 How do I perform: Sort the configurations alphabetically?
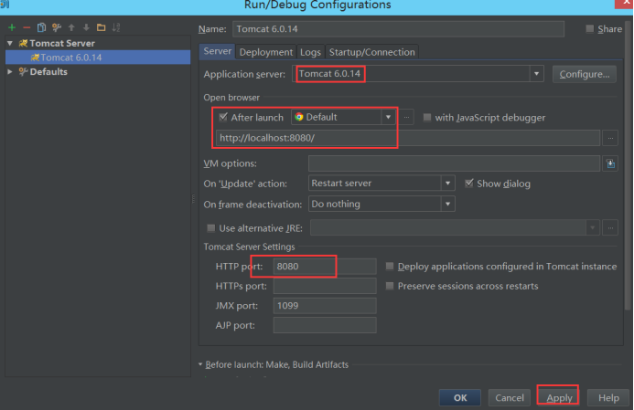[x=116, y=27]
